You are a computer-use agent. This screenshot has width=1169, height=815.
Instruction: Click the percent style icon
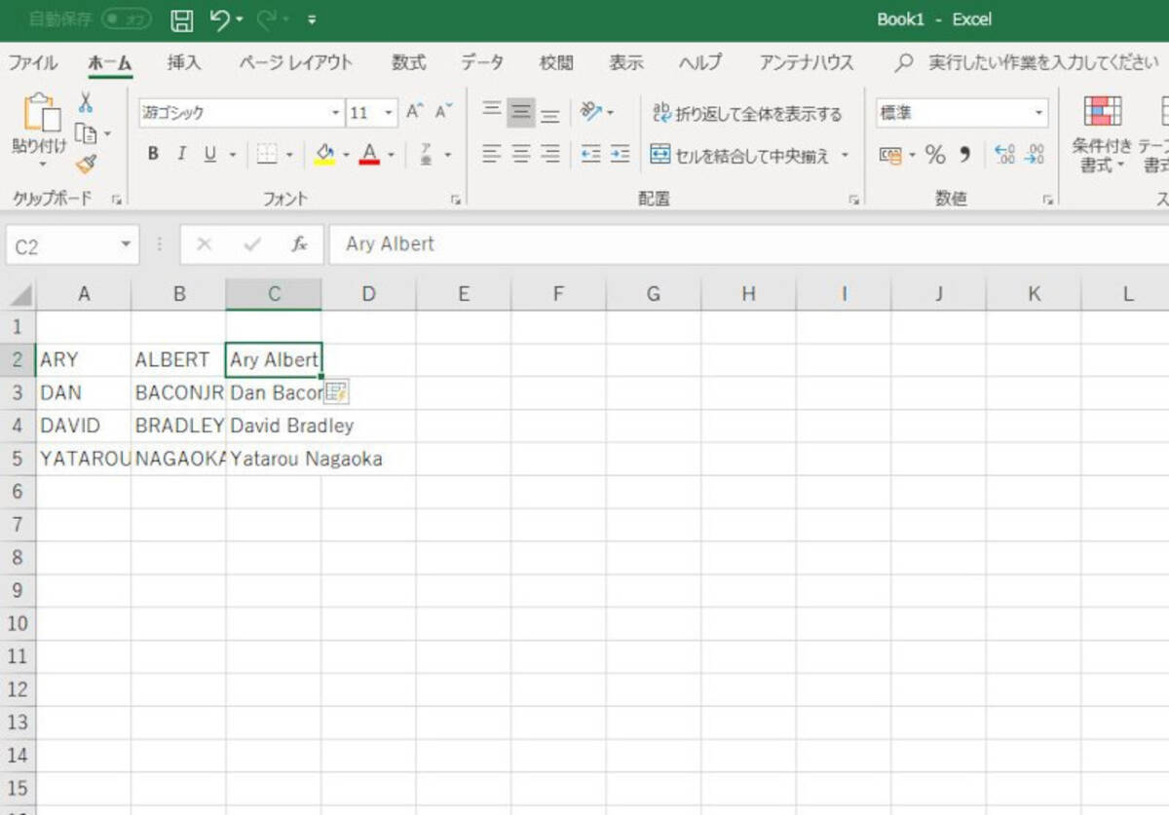[935, 155]
